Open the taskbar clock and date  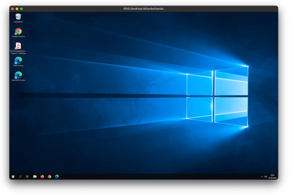[272, 177]
